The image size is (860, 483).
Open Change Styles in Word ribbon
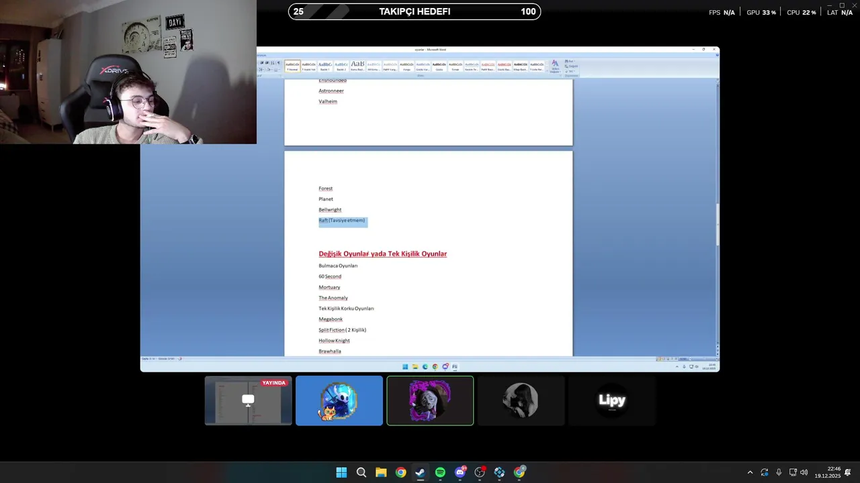[x=555, y=66]
